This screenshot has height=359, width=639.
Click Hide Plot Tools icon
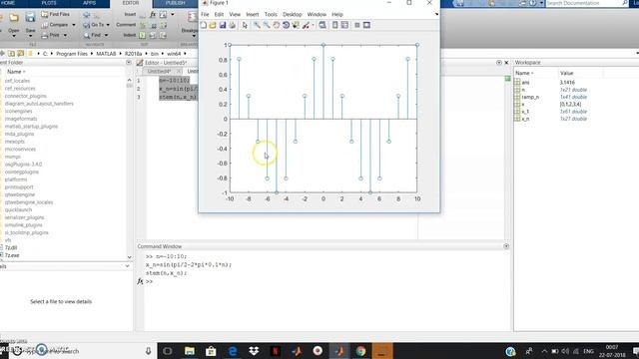coord(357,25)
